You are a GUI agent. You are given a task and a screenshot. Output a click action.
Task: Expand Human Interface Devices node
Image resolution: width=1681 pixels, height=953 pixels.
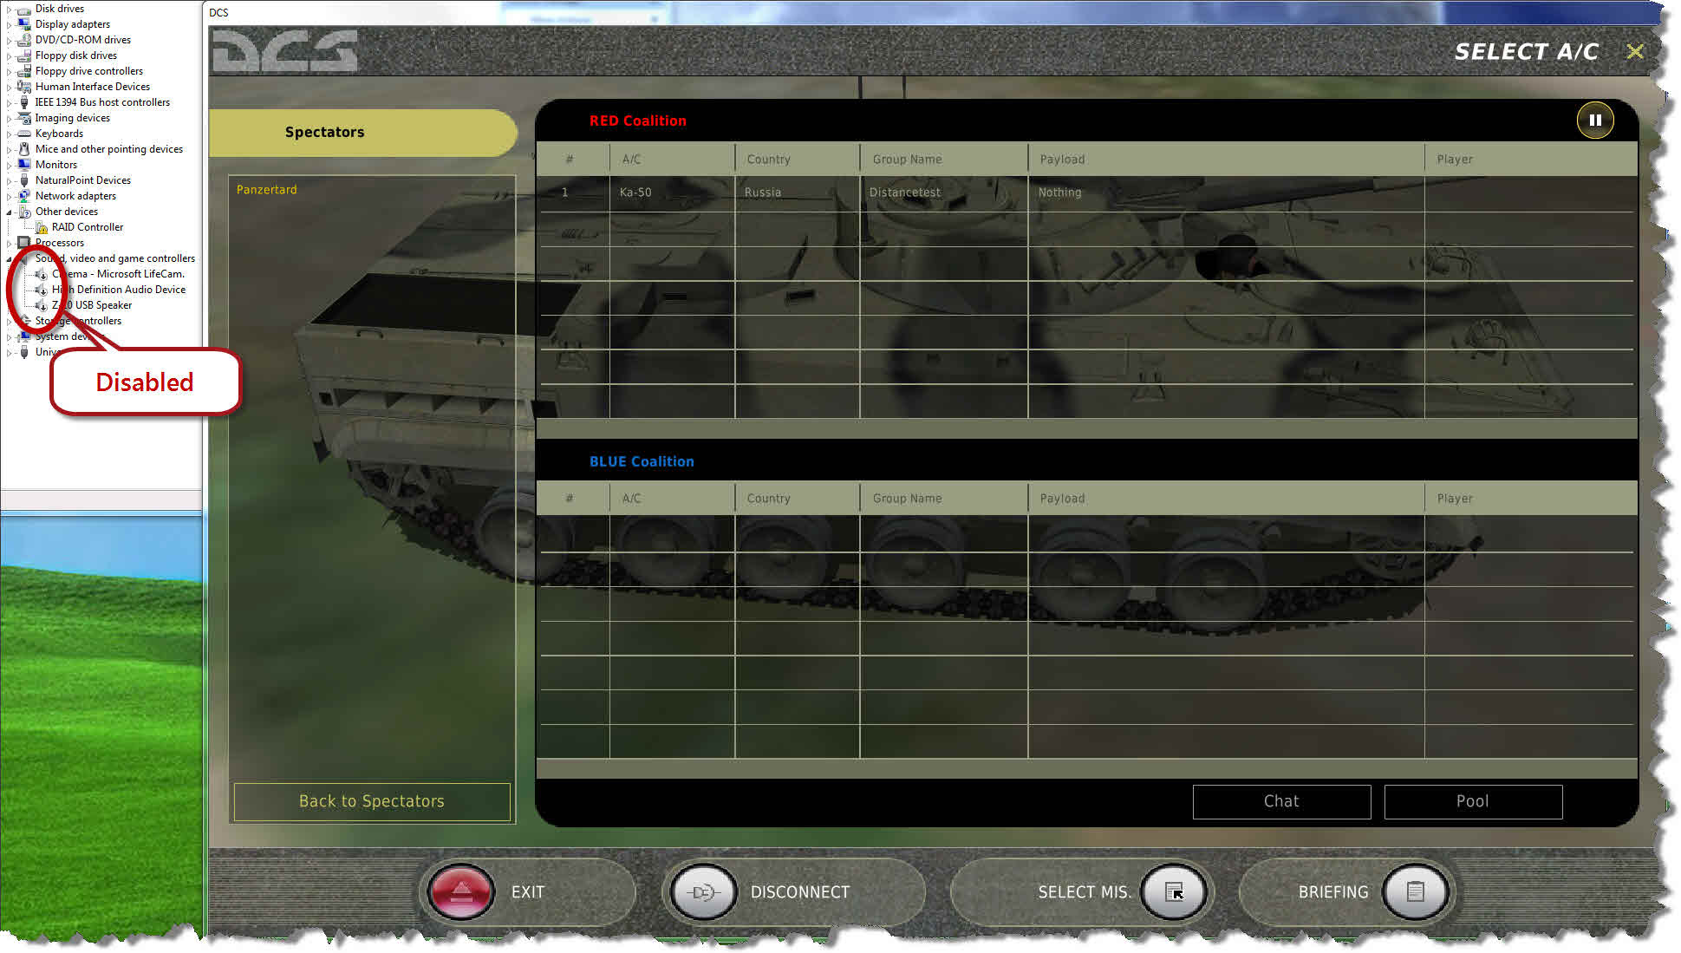(10, 87)
